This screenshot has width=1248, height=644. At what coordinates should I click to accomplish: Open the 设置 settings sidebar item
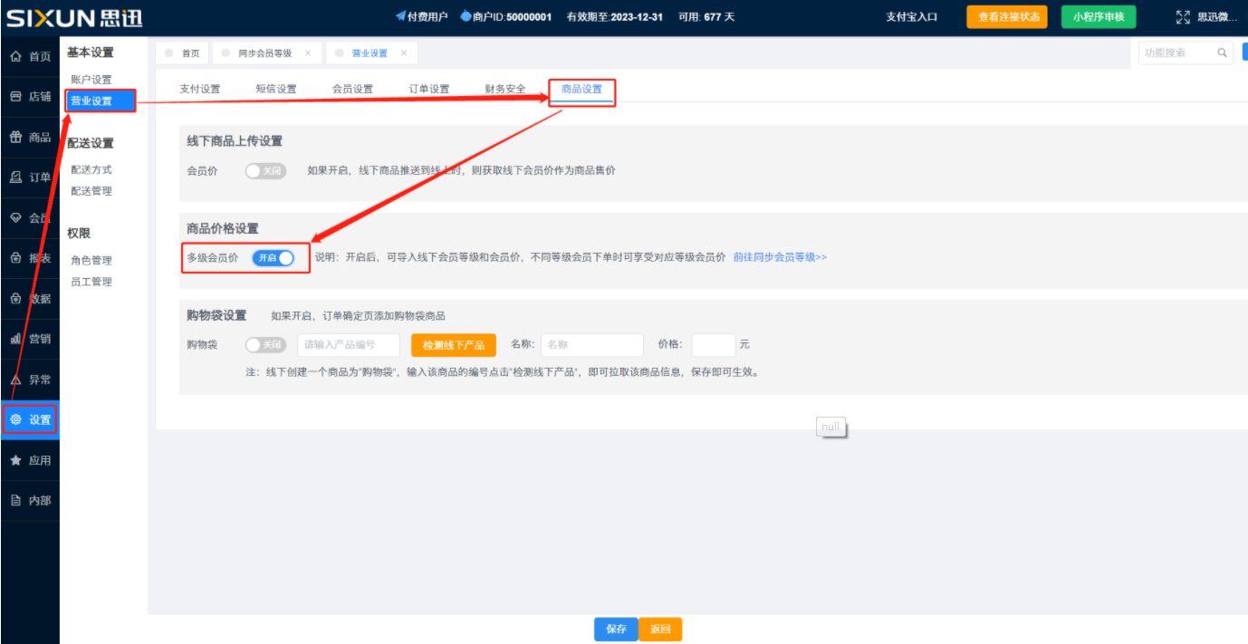30,419
